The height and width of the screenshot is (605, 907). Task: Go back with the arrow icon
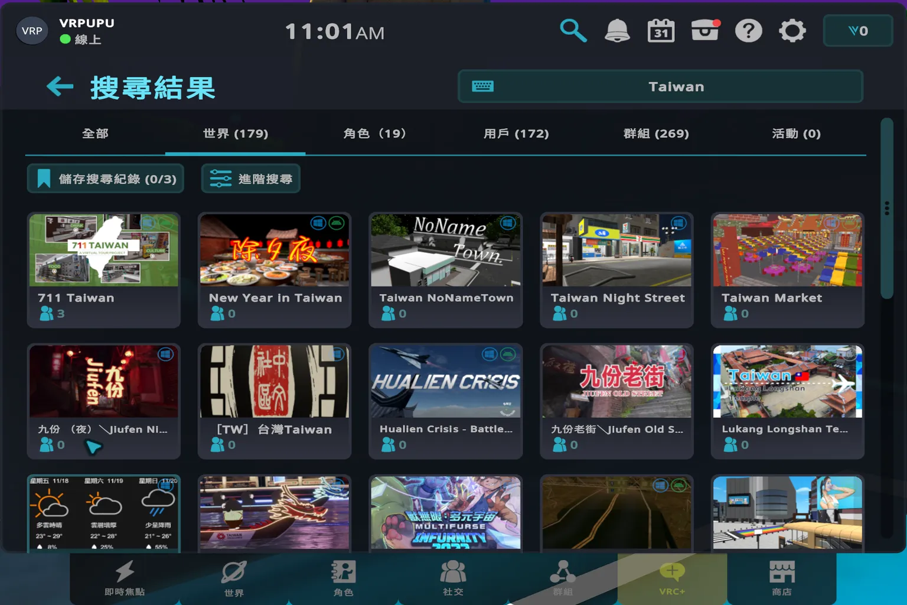coord(60,87)
